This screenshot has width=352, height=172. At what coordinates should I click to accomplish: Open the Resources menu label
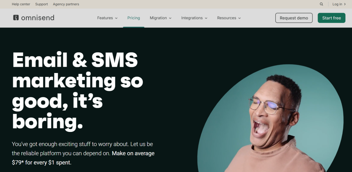227,18
